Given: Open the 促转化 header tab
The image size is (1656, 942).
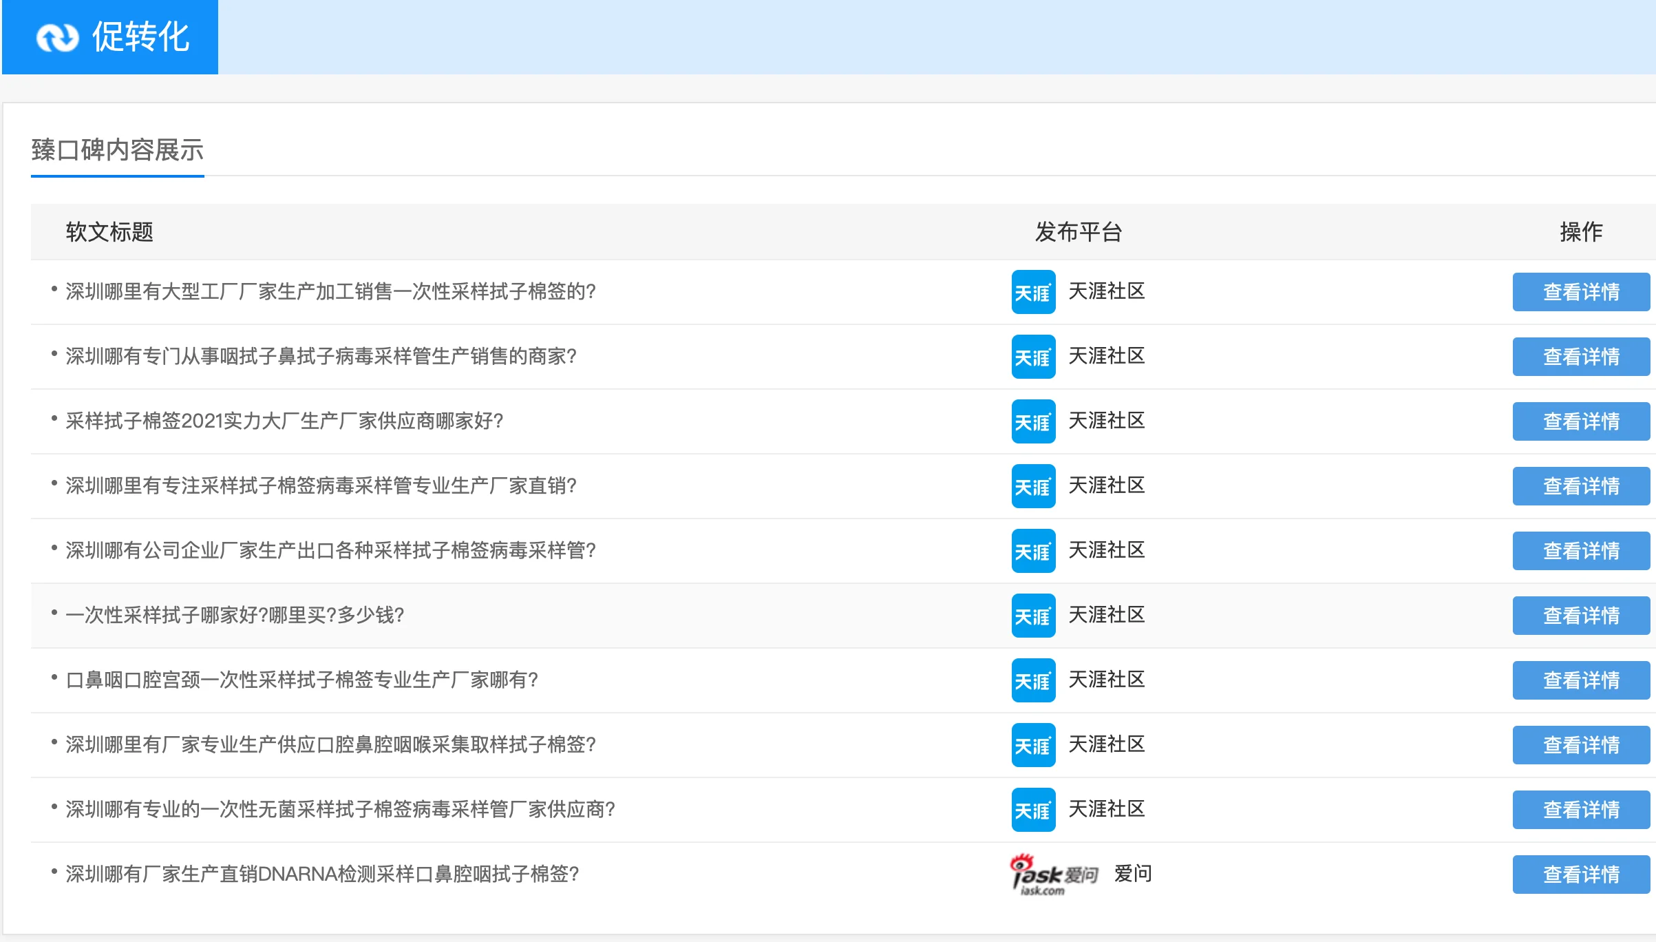Looking at the screenshot, I should (x=110, y=37).
